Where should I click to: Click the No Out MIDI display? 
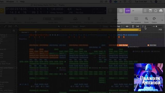tap(79, 13)
